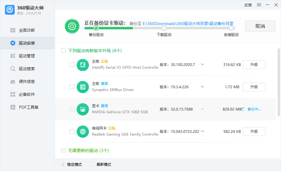Click the magnifier icon for 驱动搜索
281x171 pixels.
(13, 69)
